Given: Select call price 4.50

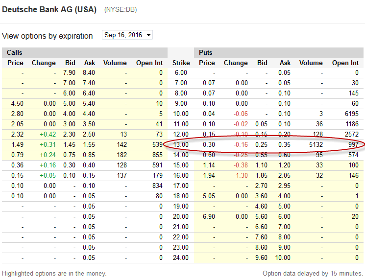Looking at the screenshot, I should click(x=17, y=103).
